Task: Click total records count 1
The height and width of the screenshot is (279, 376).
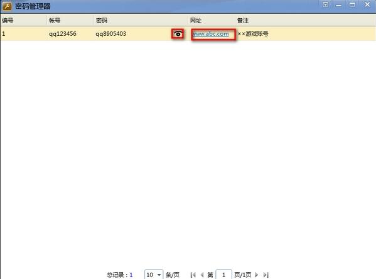Action: (x=131, y=275)
